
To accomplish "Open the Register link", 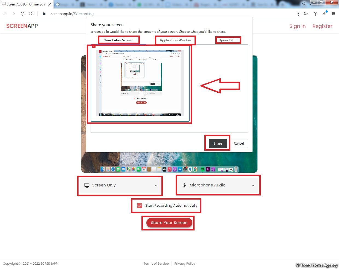I will [x=322, y=26].
